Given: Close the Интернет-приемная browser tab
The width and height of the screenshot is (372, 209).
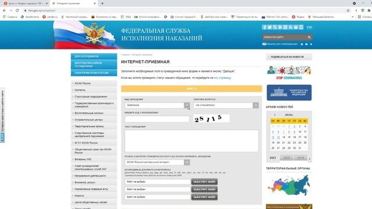Looking at the screenshot, I should coord(95,3).
